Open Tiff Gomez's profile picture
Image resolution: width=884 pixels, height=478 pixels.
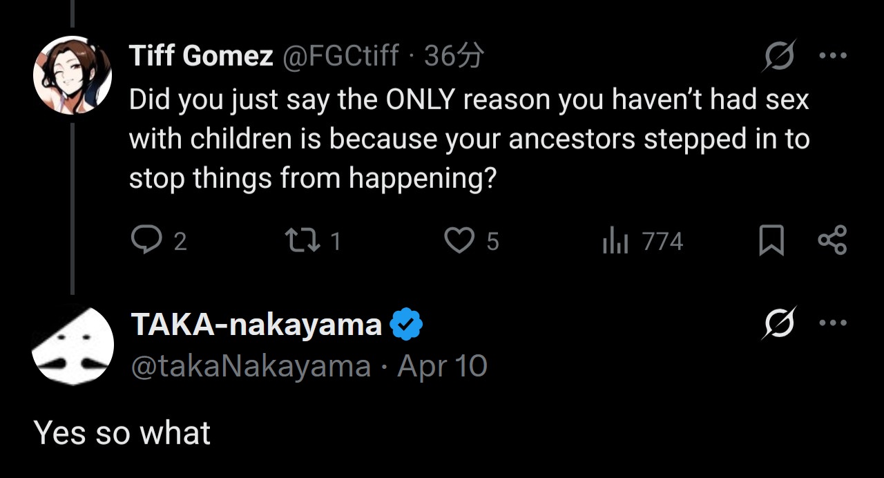(73, 74)
